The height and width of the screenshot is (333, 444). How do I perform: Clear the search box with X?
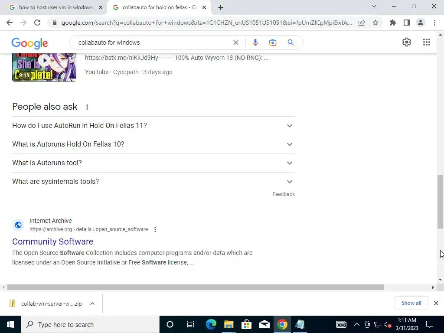(235, 42)
